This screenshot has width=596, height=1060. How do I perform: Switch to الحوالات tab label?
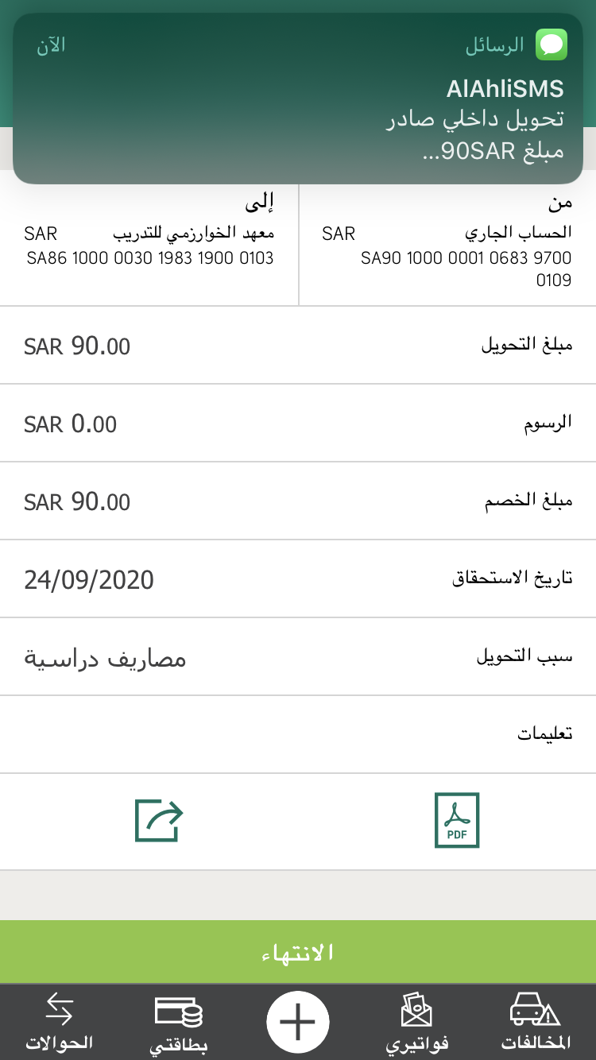click(60, 1043)
